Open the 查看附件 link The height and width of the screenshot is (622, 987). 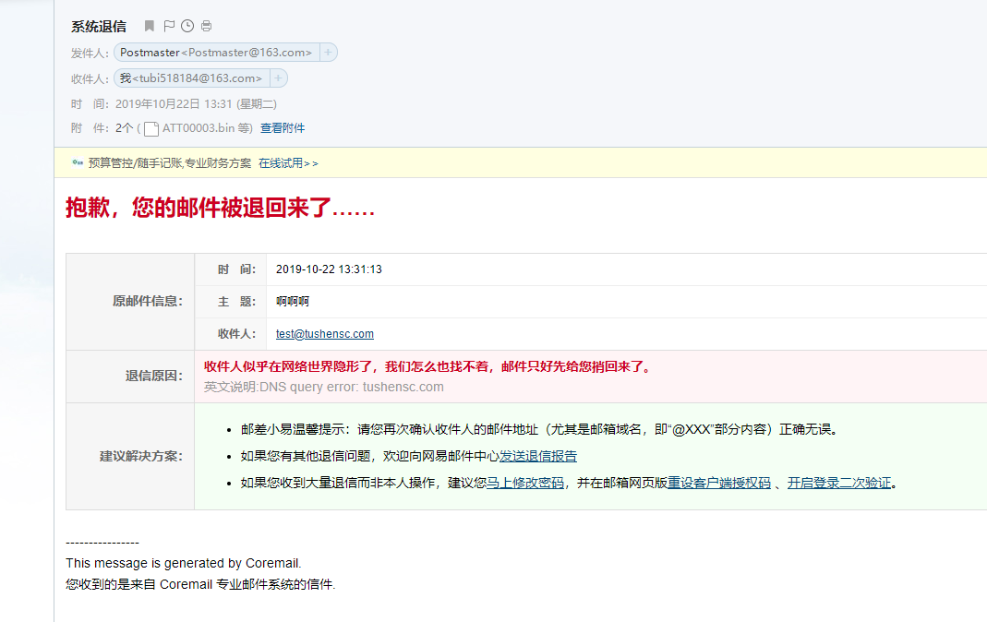[283, 128]
